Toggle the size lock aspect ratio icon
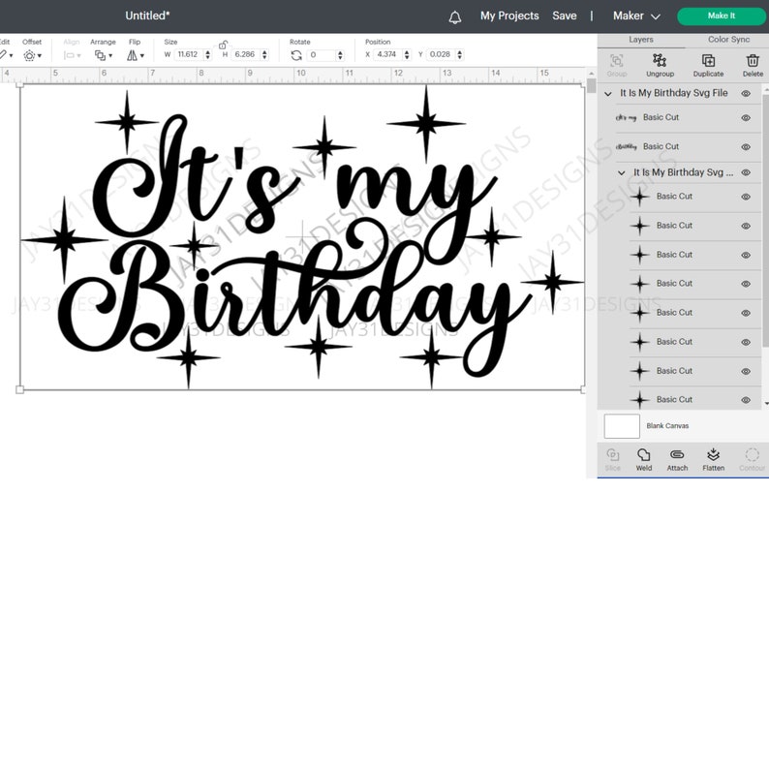This screenshot has height=769, width=769. 223,46
